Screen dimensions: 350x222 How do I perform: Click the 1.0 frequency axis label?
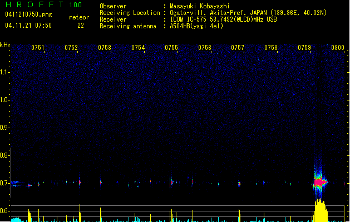click(4, 100)
